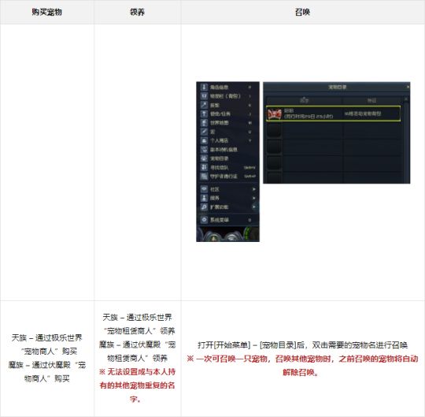This screenshot has width=425, height=417.
Task: Close the 宠物目录 pet directory window
Action: point(408,87)
